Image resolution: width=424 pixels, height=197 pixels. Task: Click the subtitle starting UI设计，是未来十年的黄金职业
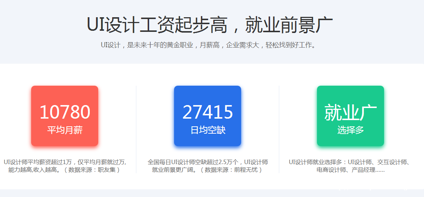pyautogui.click(x=208, y=45)
